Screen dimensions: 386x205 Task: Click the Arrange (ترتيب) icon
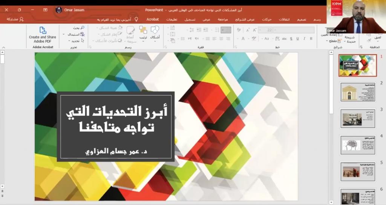pos(143,30)
